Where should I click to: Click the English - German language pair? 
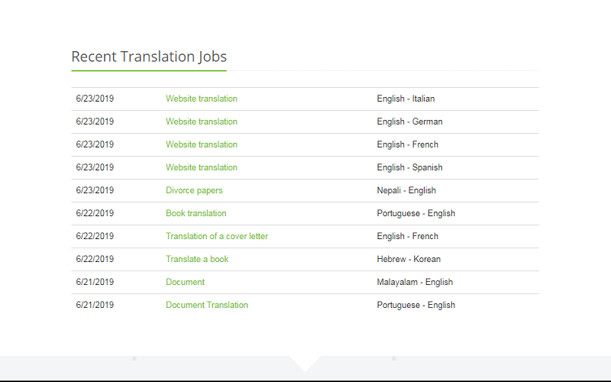click(x=409, y=121)
